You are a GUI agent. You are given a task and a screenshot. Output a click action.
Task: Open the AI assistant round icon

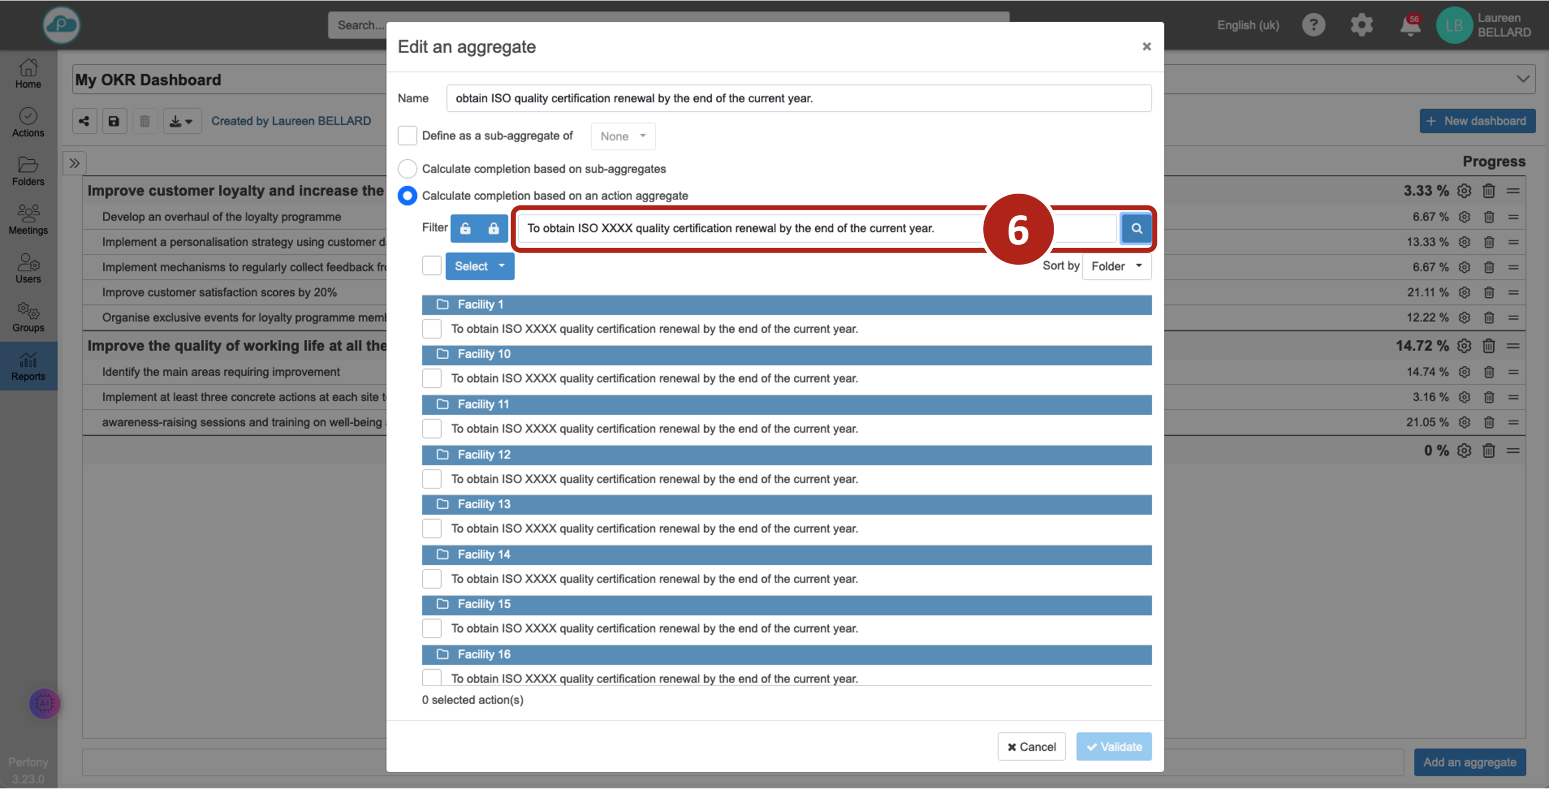click(x=44, y=703)
